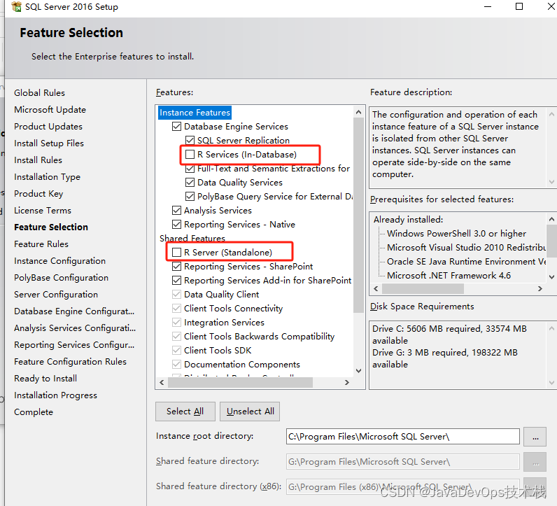Toggle Client Tools Backwards Compatibility checkbox

(176, 336)
